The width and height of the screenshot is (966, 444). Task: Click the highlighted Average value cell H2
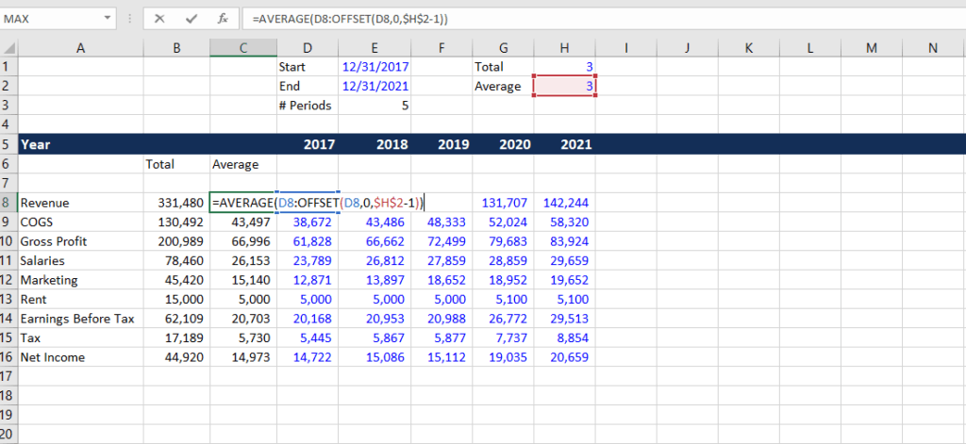[x=564, y=87]
